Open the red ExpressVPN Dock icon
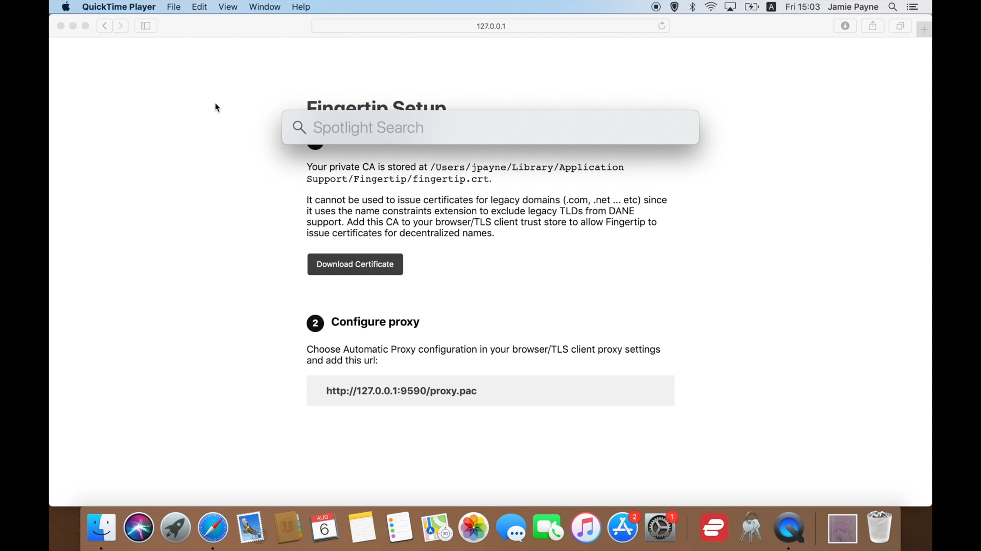981x551 pixels. pyautogui.click(x=714, y=527)
